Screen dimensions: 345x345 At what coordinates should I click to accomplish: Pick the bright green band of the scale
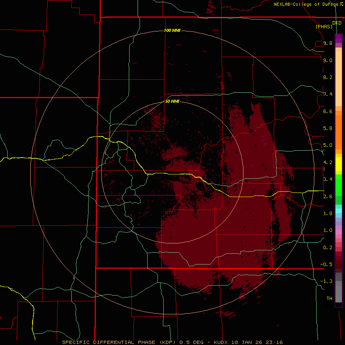coord(338,185)
